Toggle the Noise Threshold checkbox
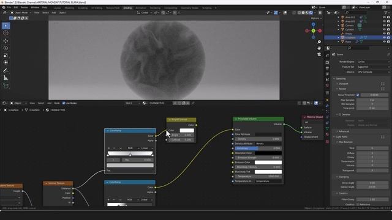 click(x=358, y=95)
